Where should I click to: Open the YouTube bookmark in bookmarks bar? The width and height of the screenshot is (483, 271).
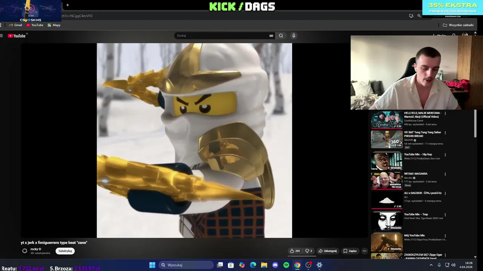35,25
